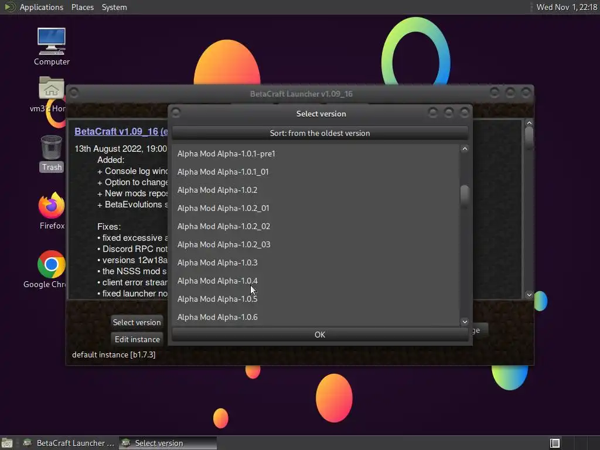Select Alpha Mod Alpha-1.0.4
The width and height of the screenshot is (600, 450).
click(x=315, y=281)
